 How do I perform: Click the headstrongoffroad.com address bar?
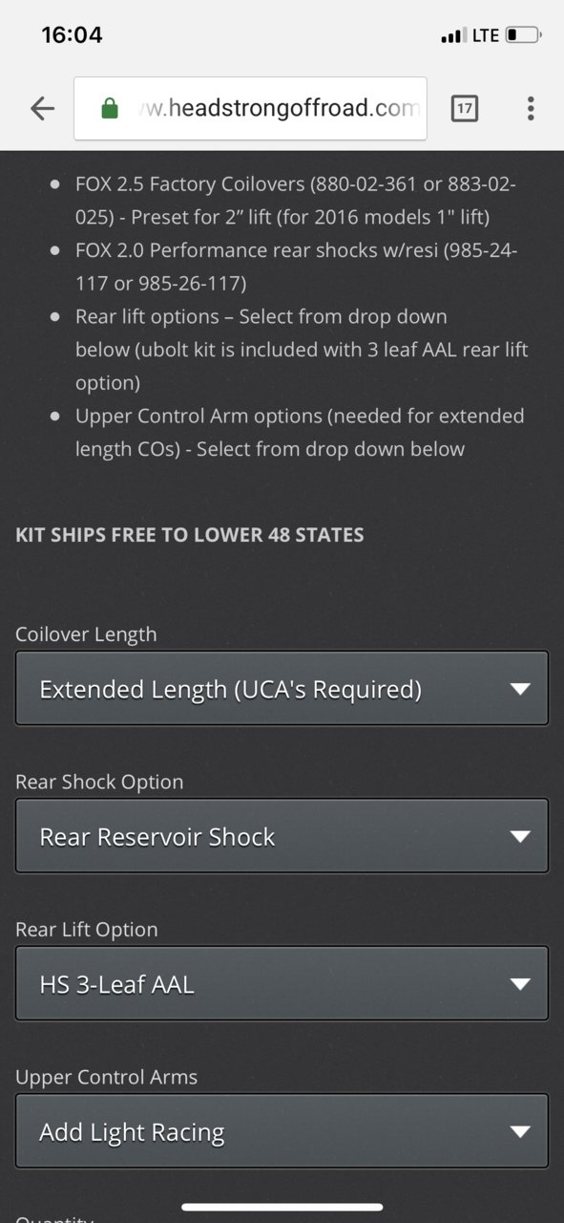[250, 109]
